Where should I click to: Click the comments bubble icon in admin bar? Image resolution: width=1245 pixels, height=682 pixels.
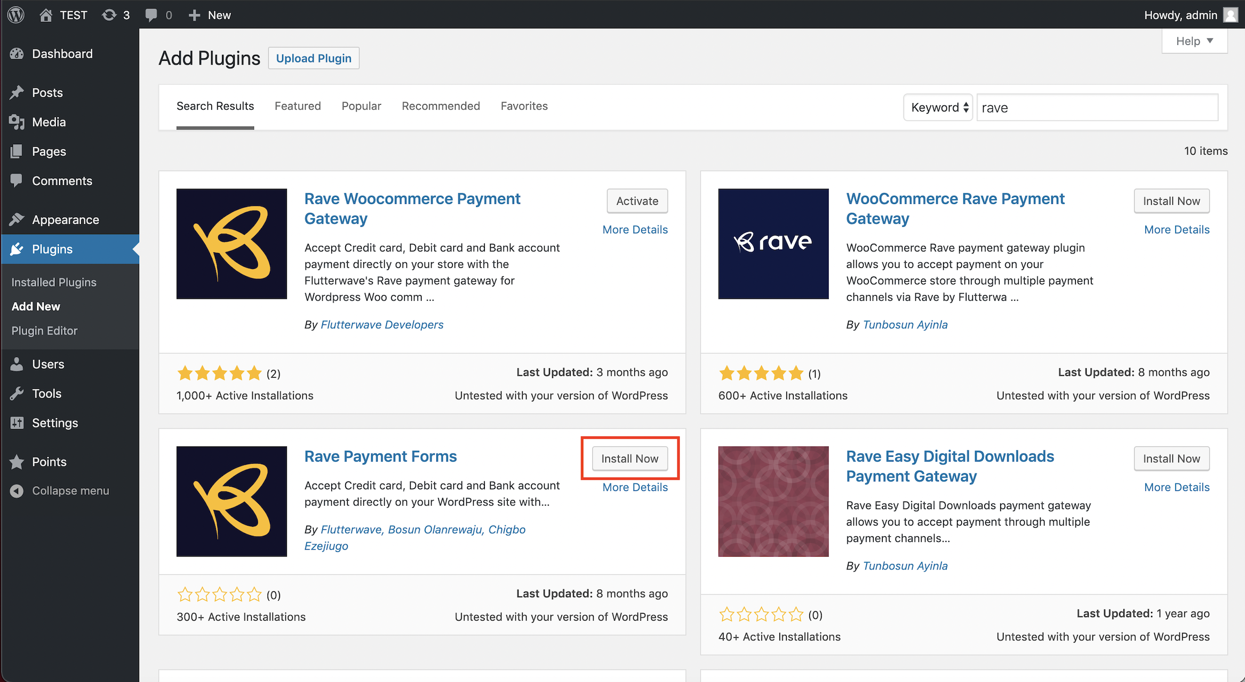pos(151,14)
